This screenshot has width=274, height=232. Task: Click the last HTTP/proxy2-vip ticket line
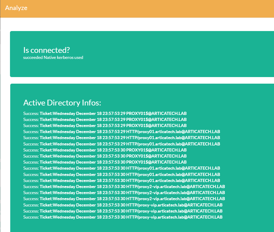click(x=124, y=199)
